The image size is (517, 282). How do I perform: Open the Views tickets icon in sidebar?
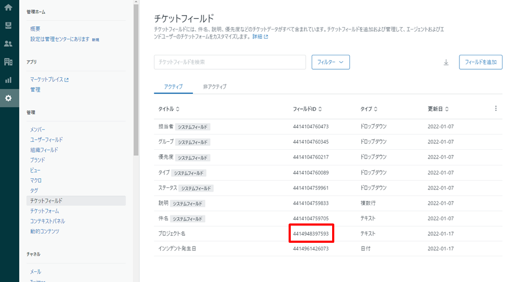8,25
